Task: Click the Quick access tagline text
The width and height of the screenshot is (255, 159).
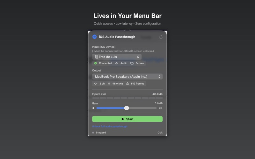Action: coord(103,24)
